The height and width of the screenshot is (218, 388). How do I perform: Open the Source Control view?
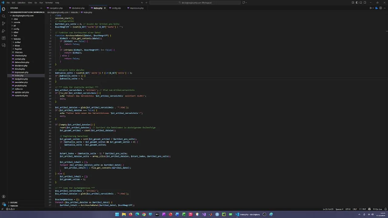point(3,23)
